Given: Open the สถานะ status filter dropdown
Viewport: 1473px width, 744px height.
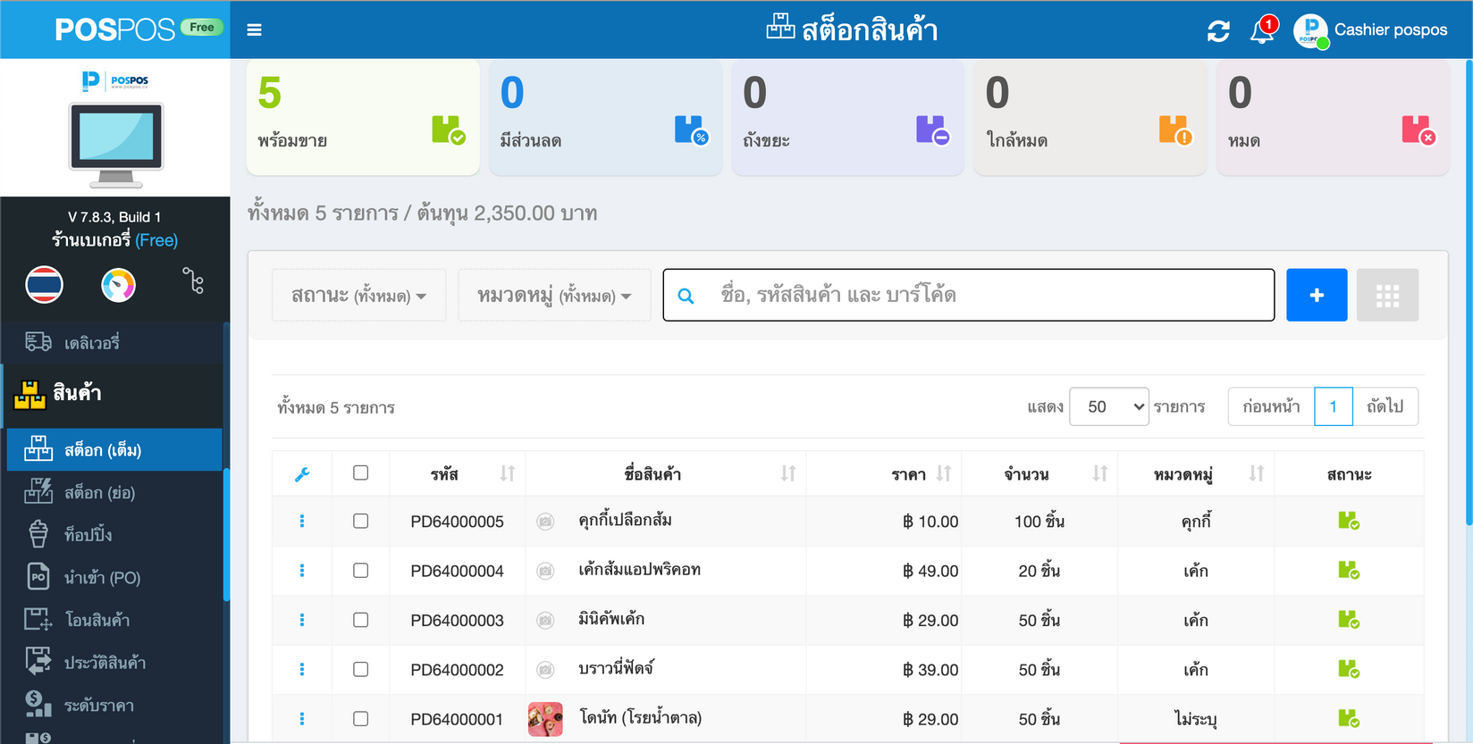Looking at the screenshot, I should [x=358, y=295].
